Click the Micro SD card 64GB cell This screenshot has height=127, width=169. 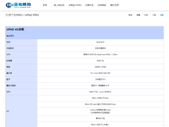[x=100, y=104]
